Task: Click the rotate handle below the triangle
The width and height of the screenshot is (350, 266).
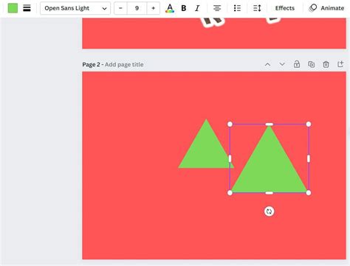Action: pos(269,211)
